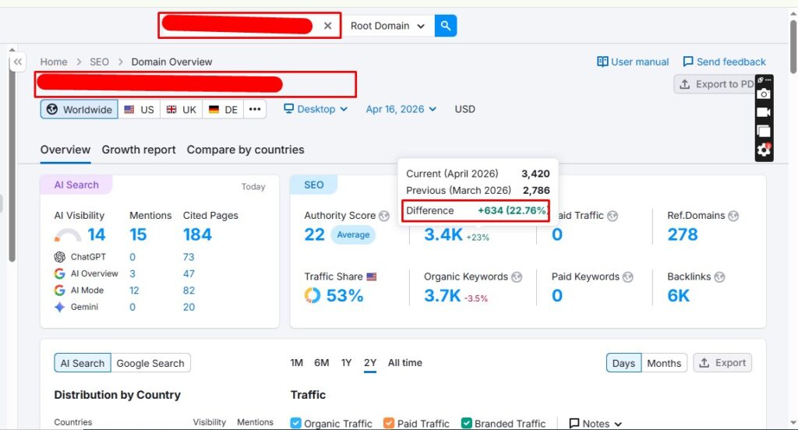
Task: Collapse the sidebar with double chevron icon
Action: click(18, 62)
